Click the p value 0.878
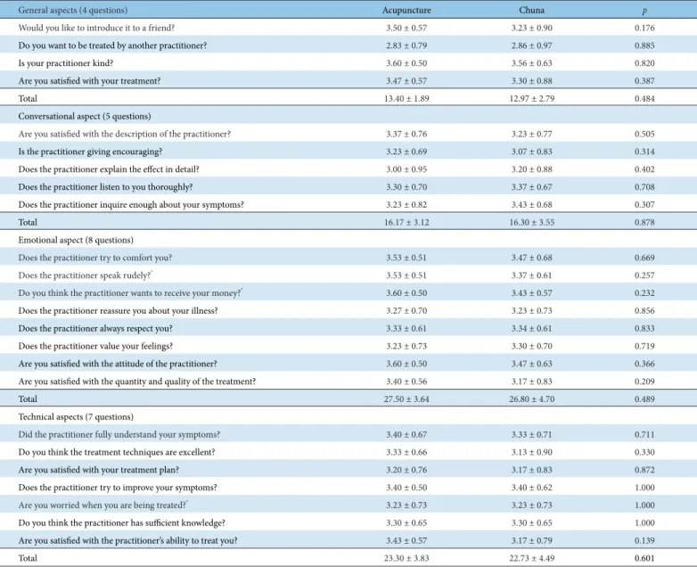Image resolution: width=697 pixels, height=567 pixels. point(644,222)
